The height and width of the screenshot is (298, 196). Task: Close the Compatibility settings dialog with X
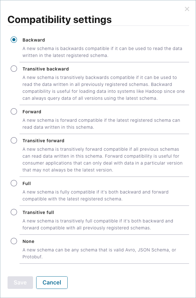point(187,9)
